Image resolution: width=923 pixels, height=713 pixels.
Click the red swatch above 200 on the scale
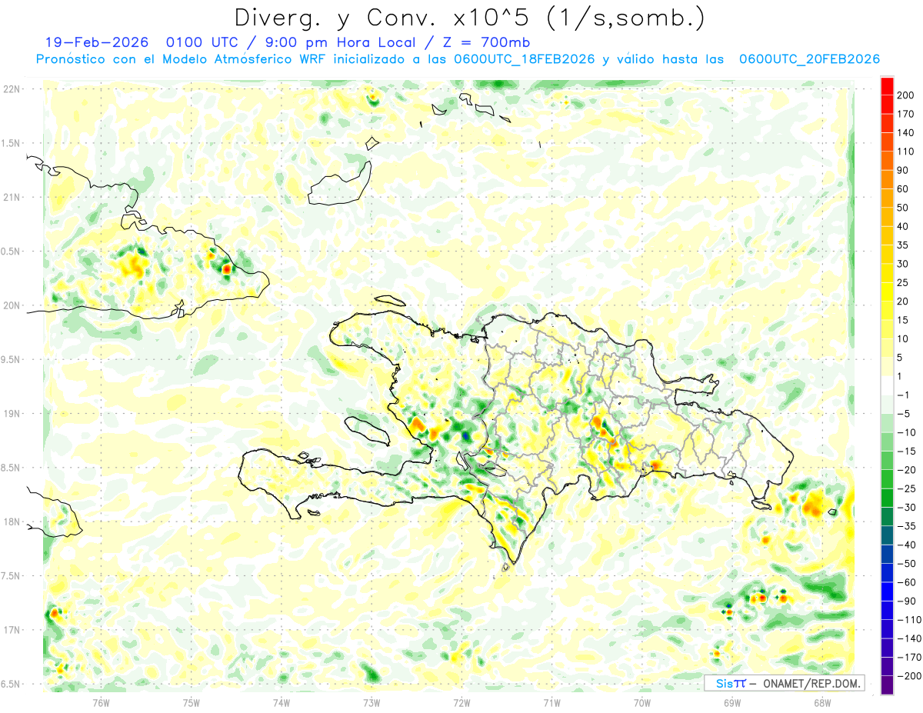pos(887,86)
